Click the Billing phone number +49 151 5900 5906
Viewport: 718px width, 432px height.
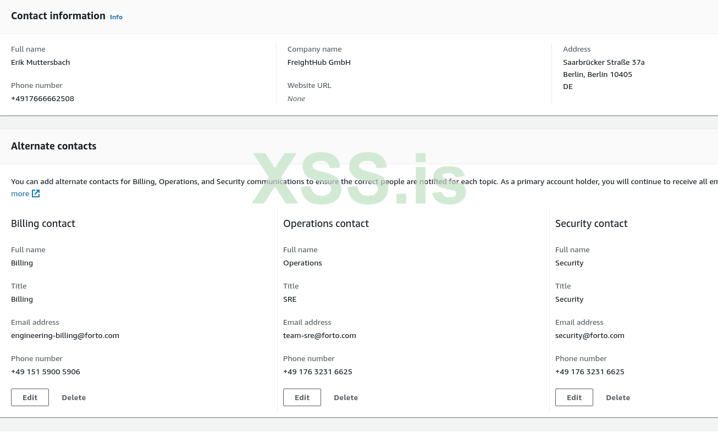click(x=46, y=372)
